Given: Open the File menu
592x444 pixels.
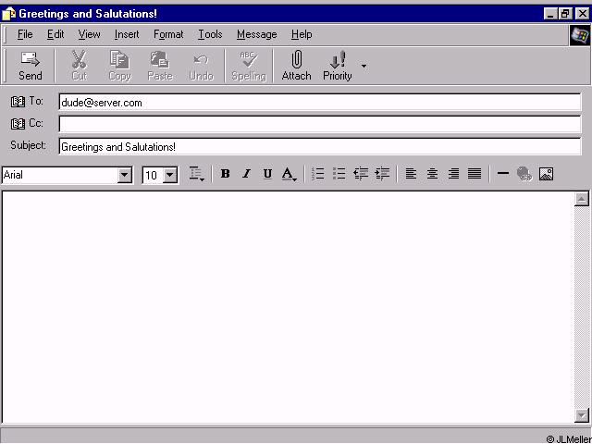Looking at the screenshot, I should [x=25, y=35].
